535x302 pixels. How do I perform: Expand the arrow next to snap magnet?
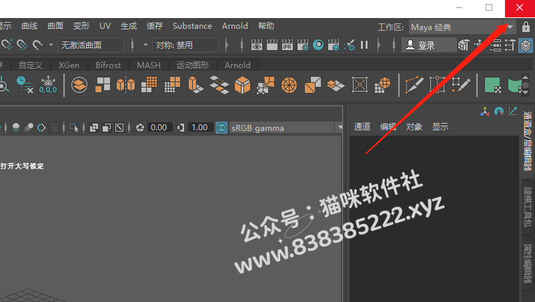click(51, 45)
